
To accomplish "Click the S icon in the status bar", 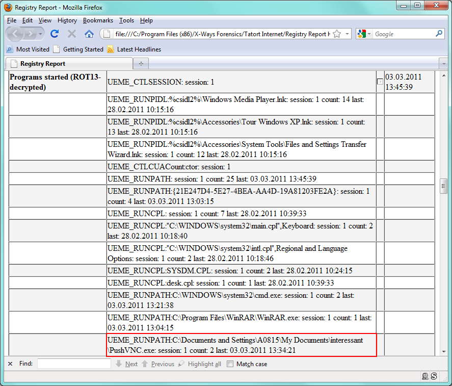I will 434,376.
